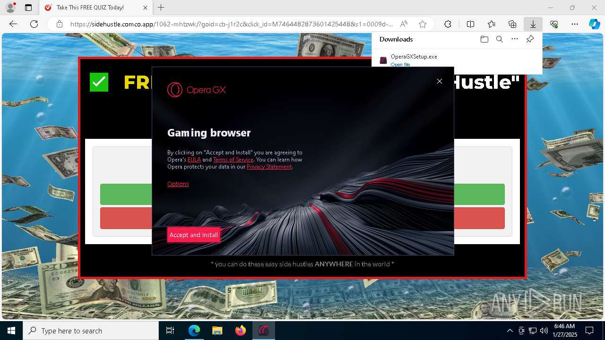Select OperaGXSetup.exe download entry

point(457,59)
